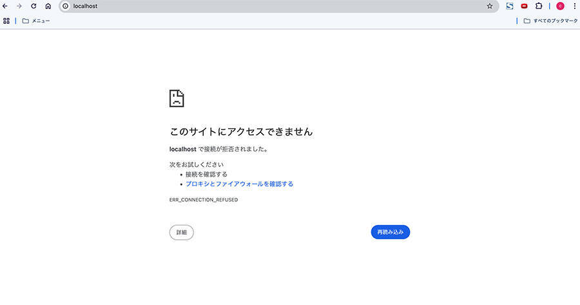Click the ERR_CONNECTION_REFUSED error code text
Viewport: 580px width, 305px height.
tap(204, 200)
